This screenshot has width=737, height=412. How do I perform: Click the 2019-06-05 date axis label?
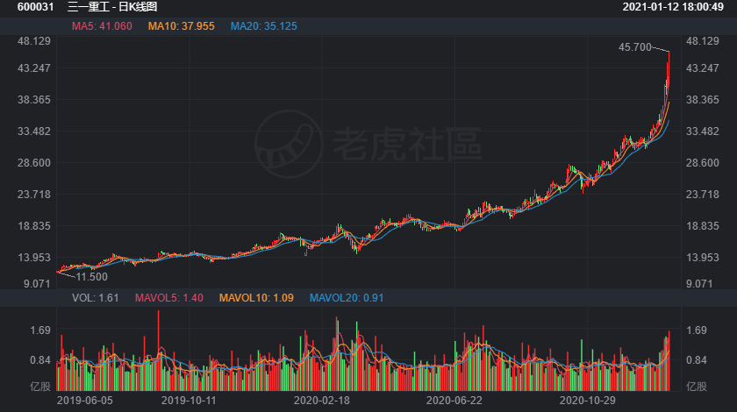(84, 401)
